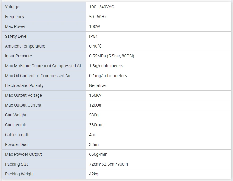This screenshot has width=233, height=181.
Task: Select the 100~240VAC value cell
Action: pos(158,7)
